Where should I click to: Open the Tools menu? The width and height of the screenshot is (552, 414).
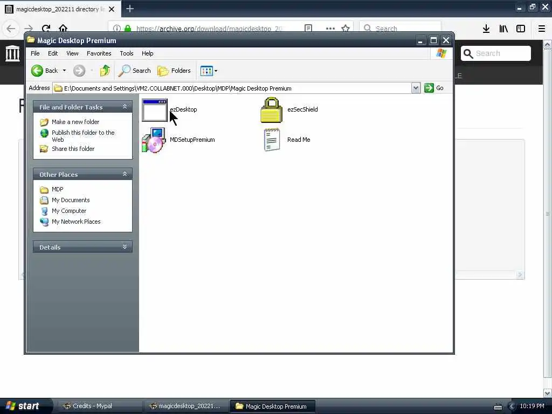[126, 53]
